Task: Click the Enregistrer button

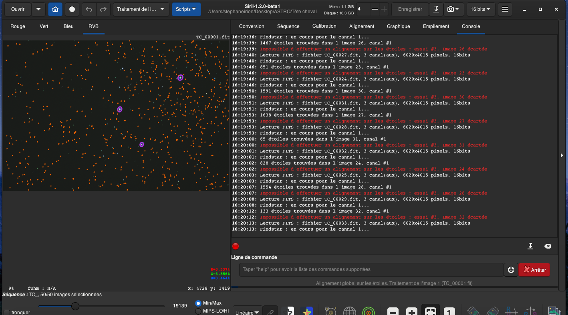Action: click(x=410, y=9)
